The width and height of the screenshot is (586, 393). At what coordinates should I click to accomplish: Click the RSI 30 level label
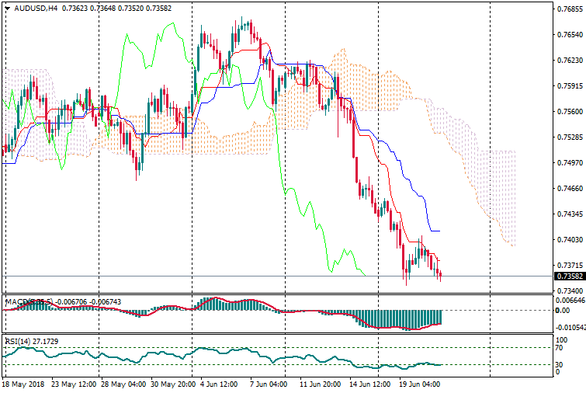[x=559, y=364]
